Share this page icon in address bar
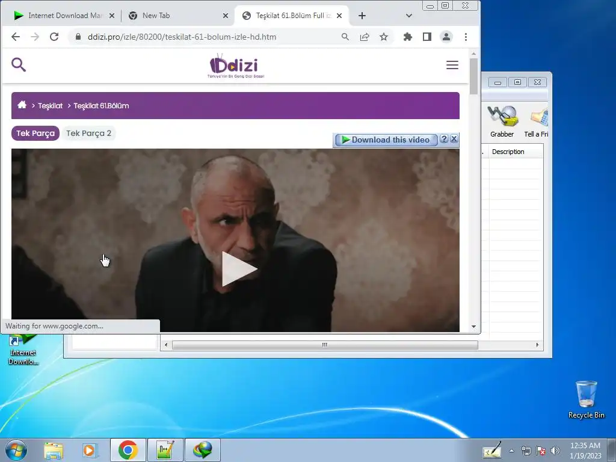 [x=365, y=37]
